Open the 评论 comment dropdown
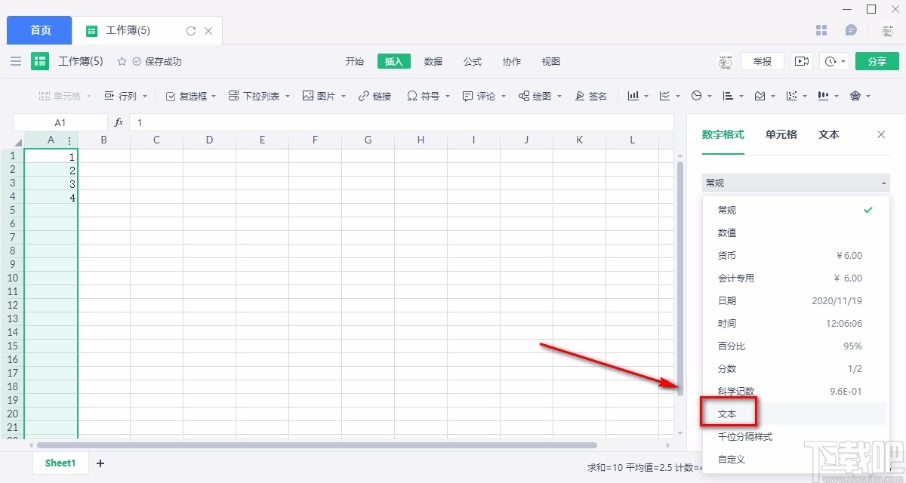The image size is (906, 483). point(484,96)
